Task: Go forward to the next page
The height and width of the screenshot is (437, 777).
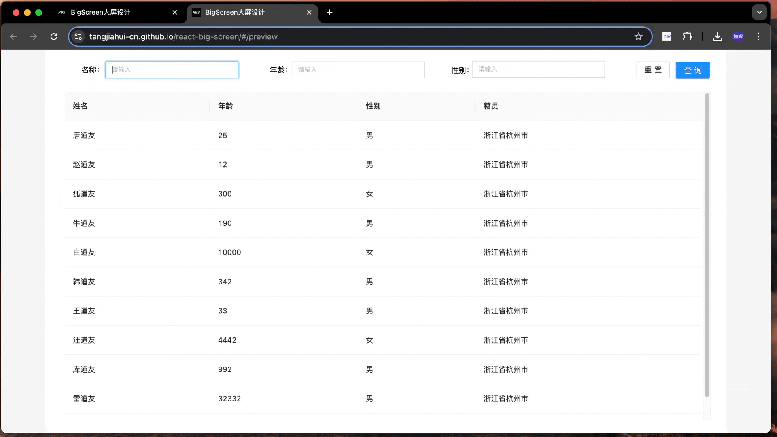Action: pyautogui.click(x=33, y=36)
